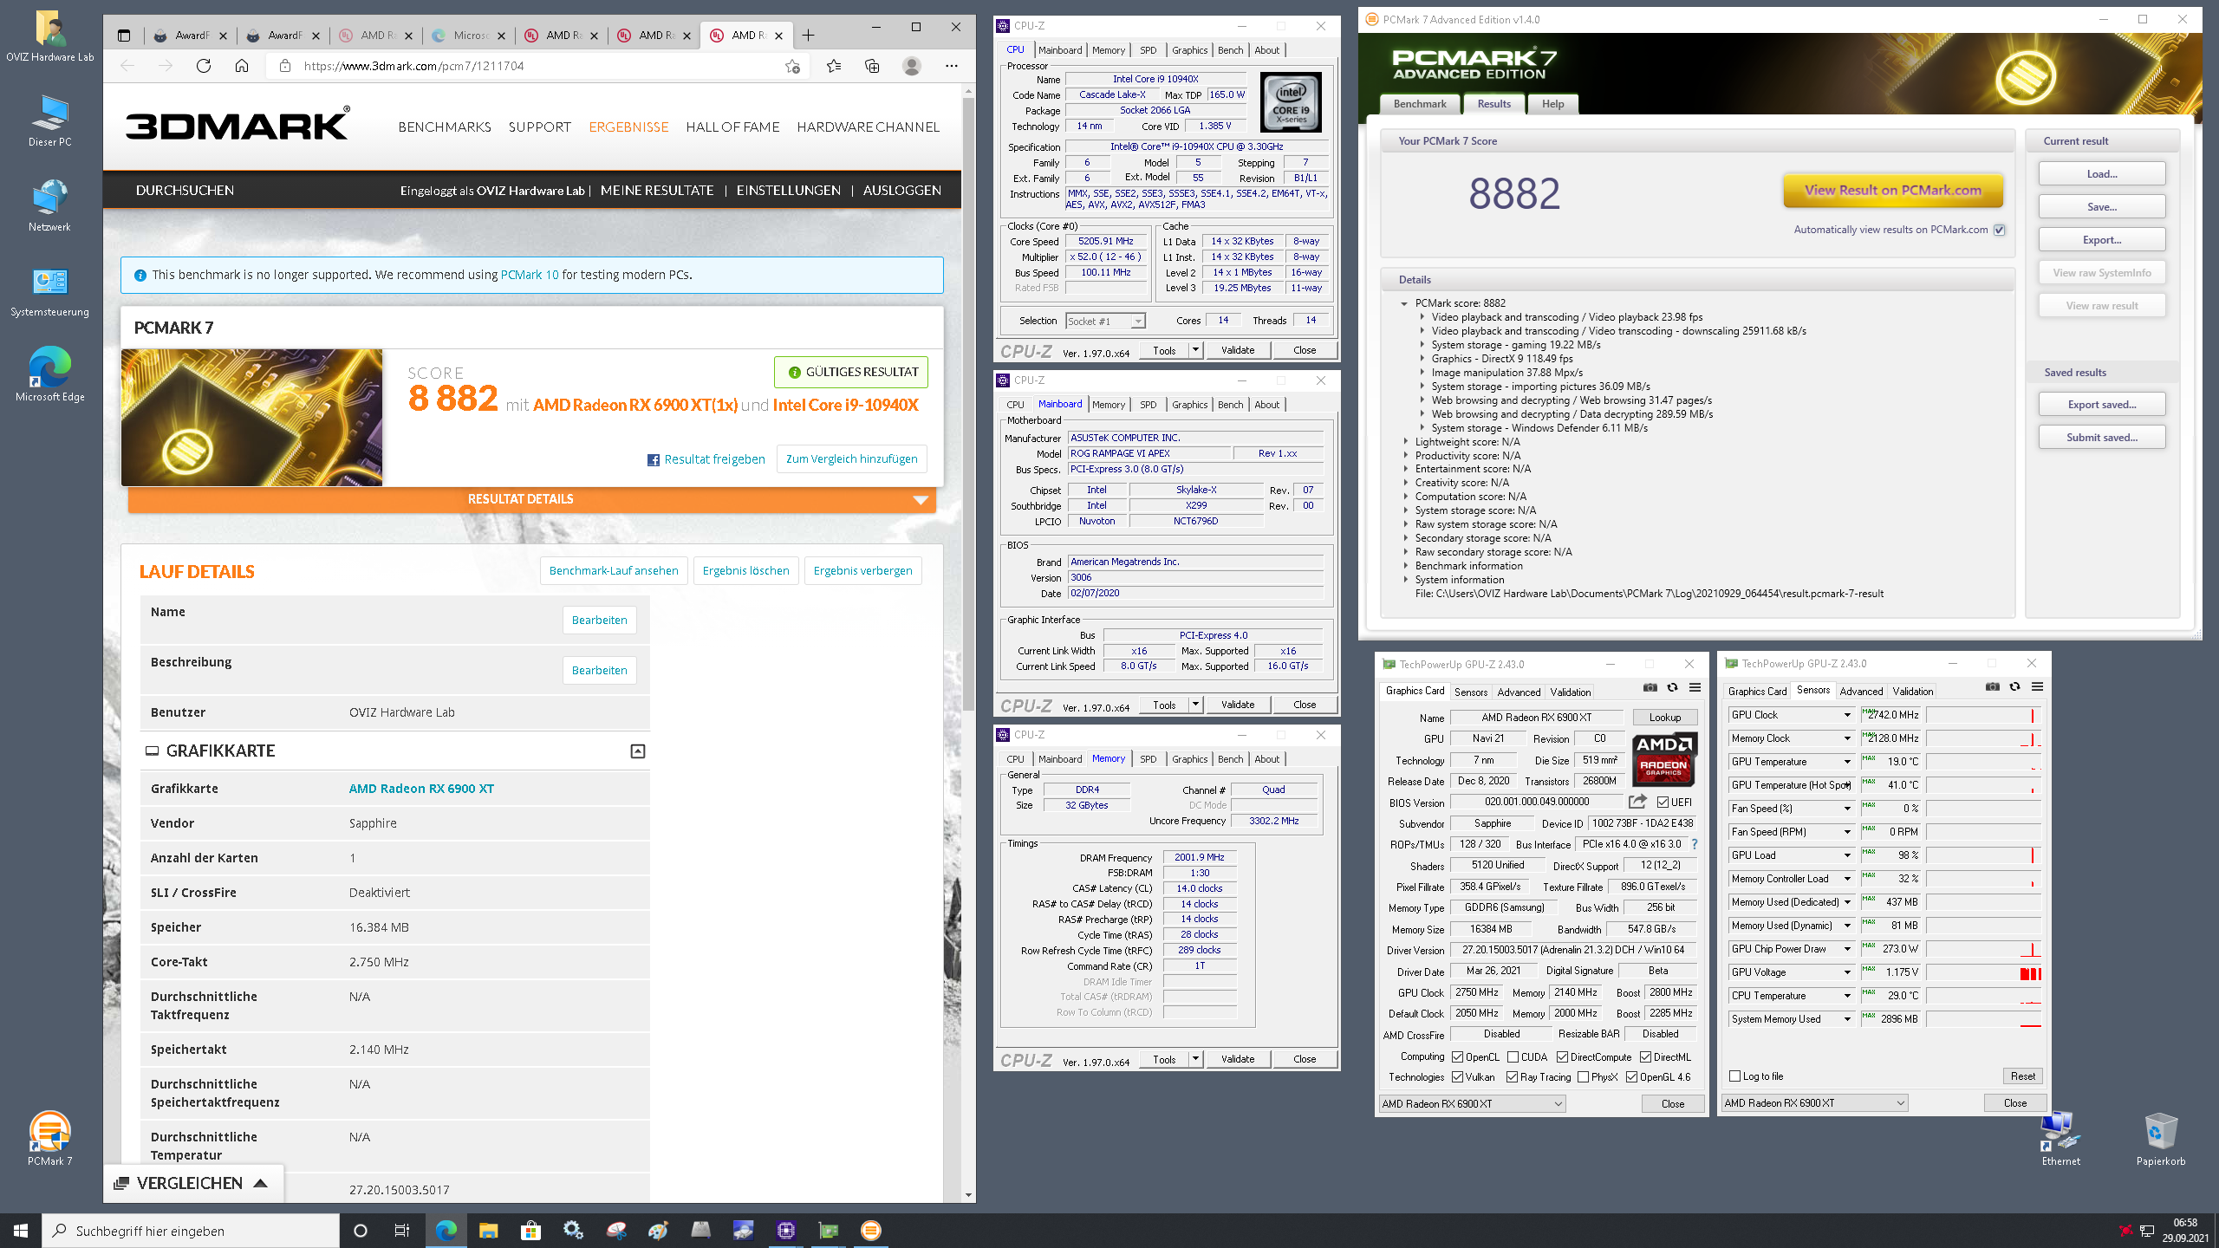Viewport: 2219px width, 1248px height.
Task: Open PCMark 7 orange taskbar icon
Action: coord(871,1231)
